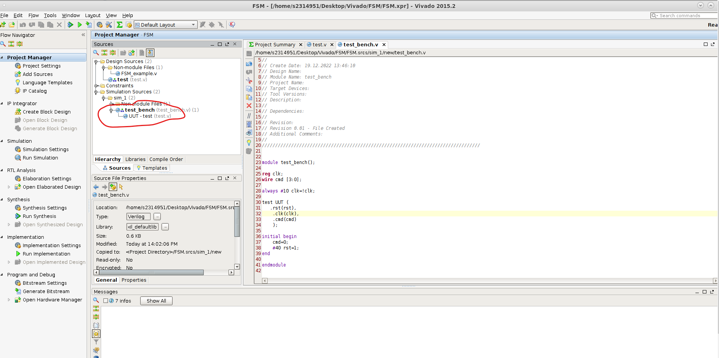The width and height of the screenshot is (719, 358).
Task: Click the Type browse button next to Verilog
Action: click(x=157, y=216)
